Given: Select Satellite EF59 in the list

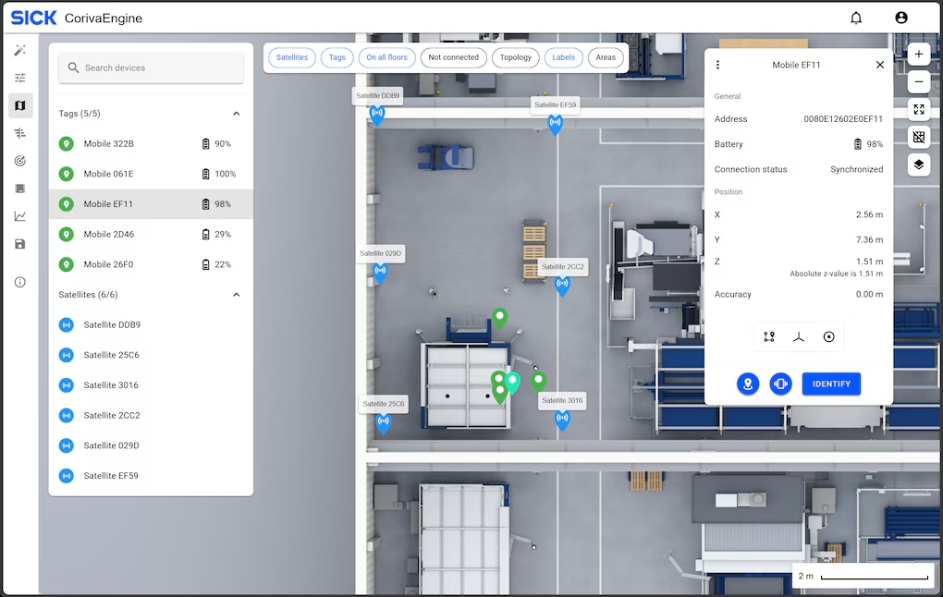Looking at the screenshot, I should (x=151, y=476).
